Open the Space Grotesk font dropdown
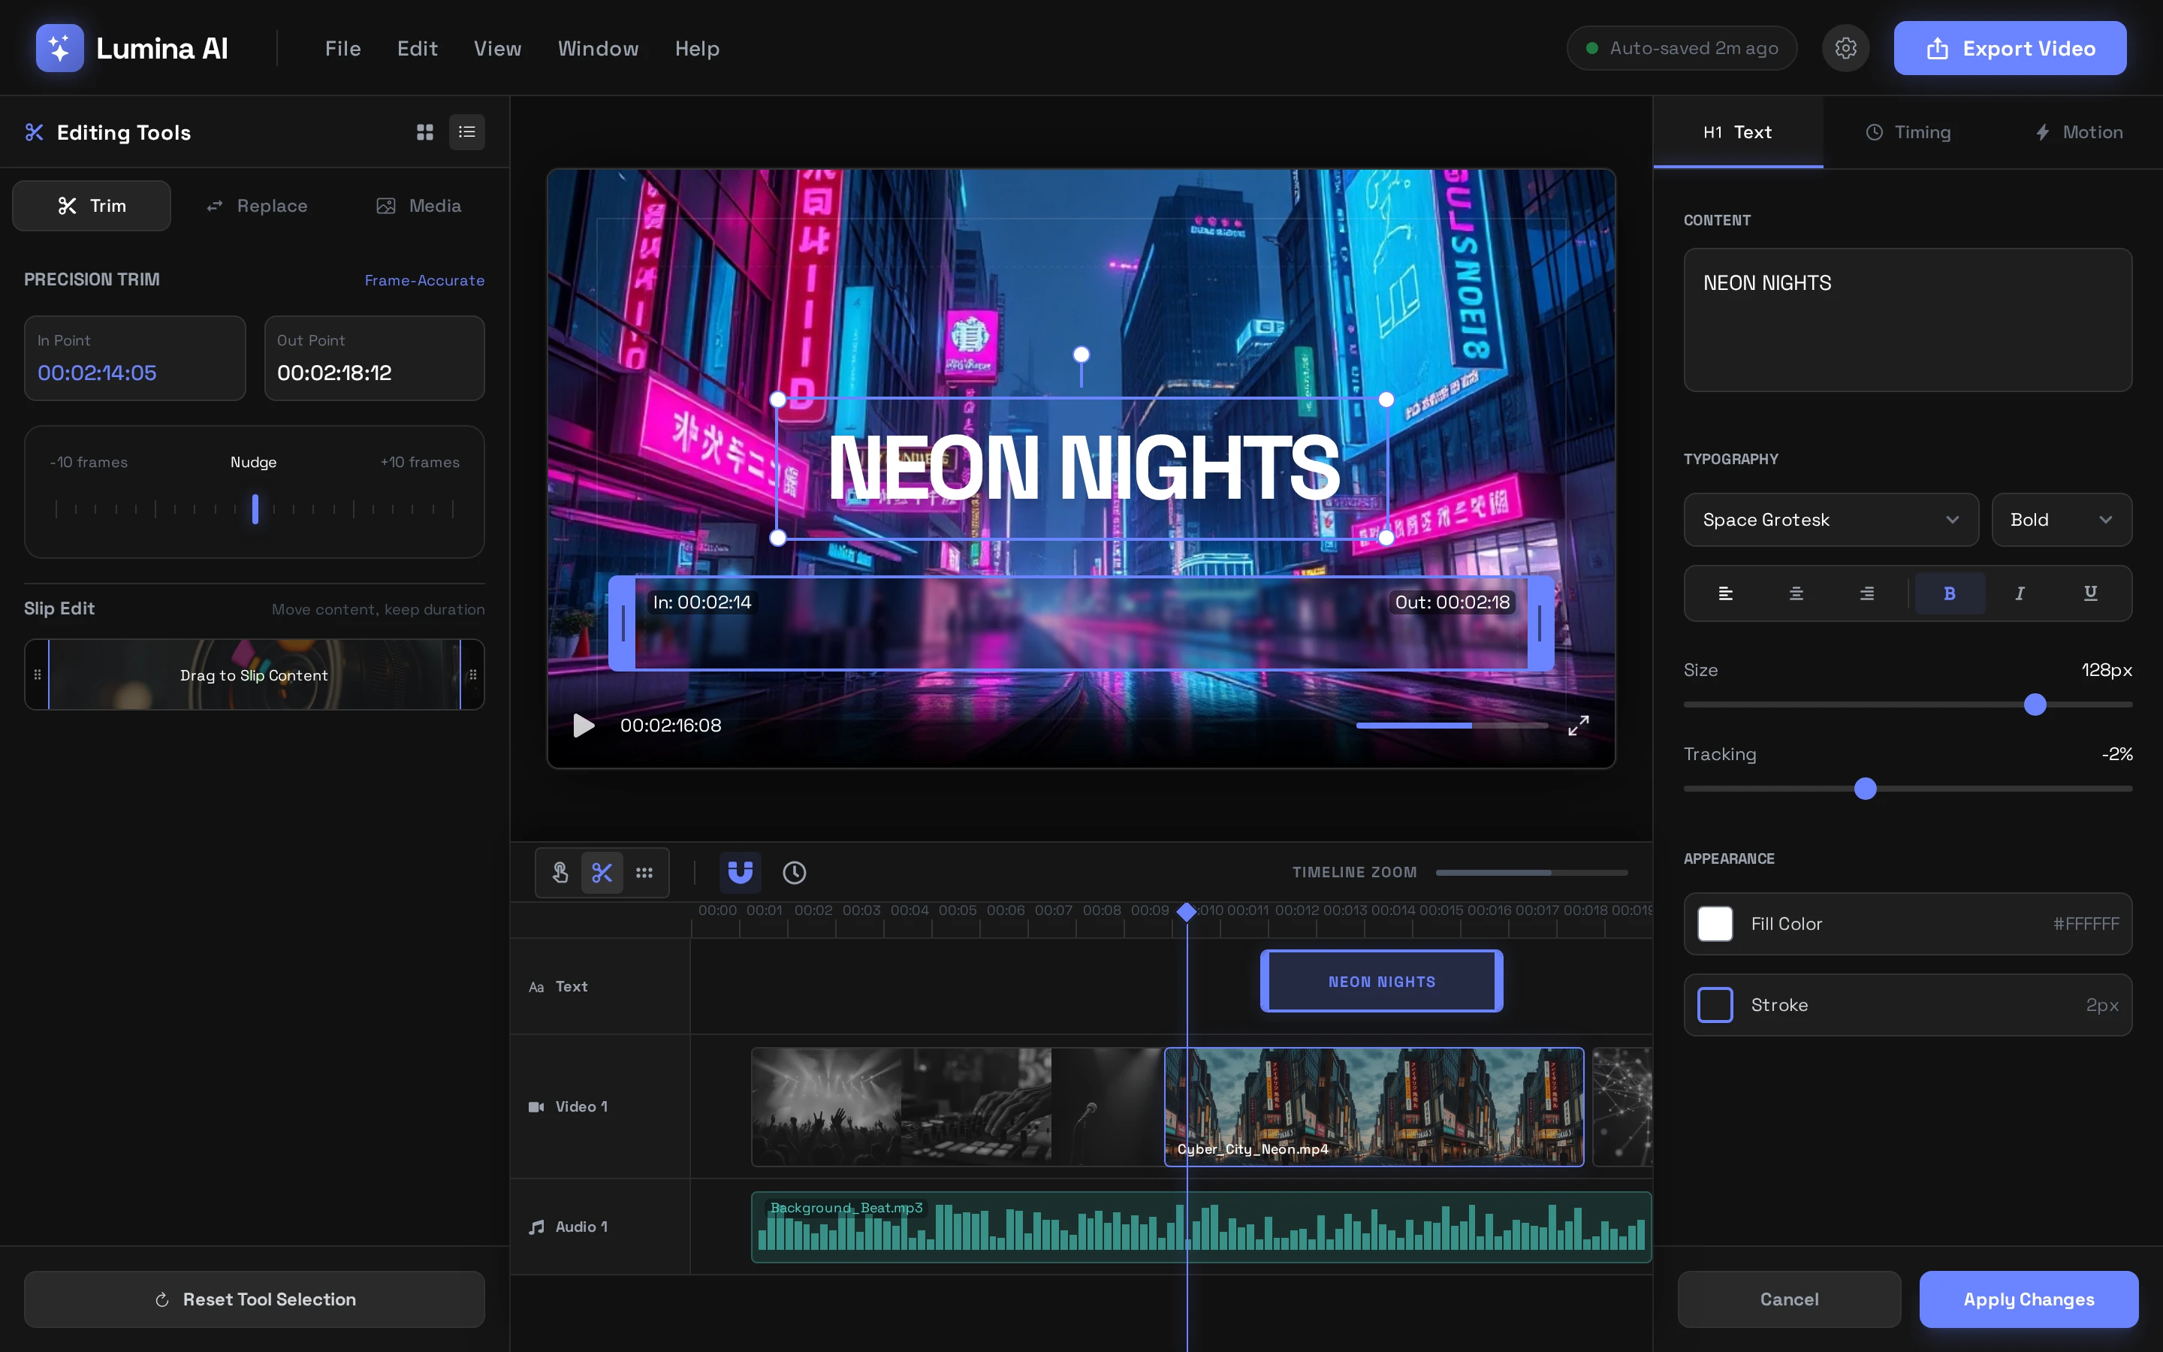Image resolution: width=2163 pixels, height=1352 pixels. (1830, 520)
